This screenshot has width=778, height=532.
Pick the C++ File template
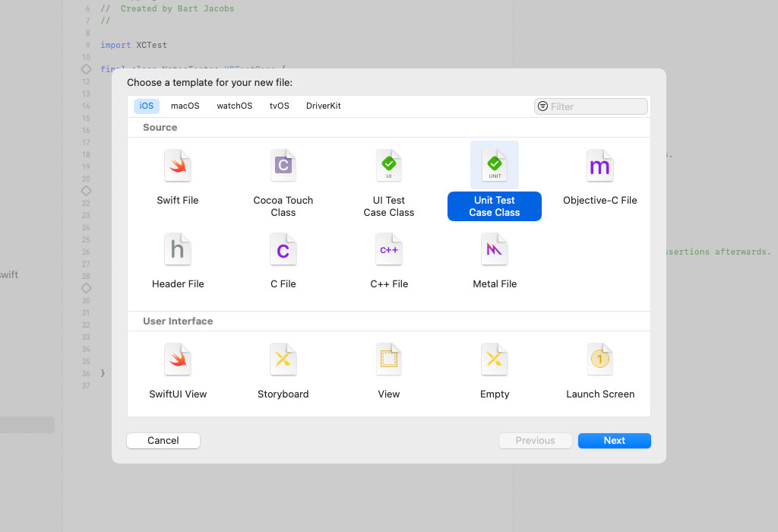[389, 249]
